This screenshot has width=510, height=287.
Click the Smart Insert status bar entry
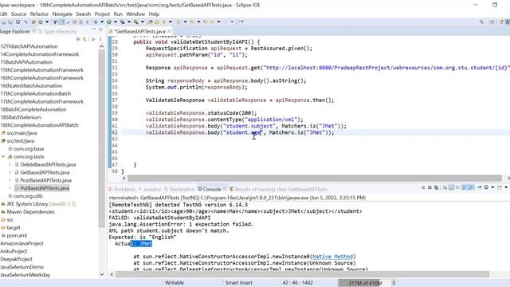pos(239,283)
